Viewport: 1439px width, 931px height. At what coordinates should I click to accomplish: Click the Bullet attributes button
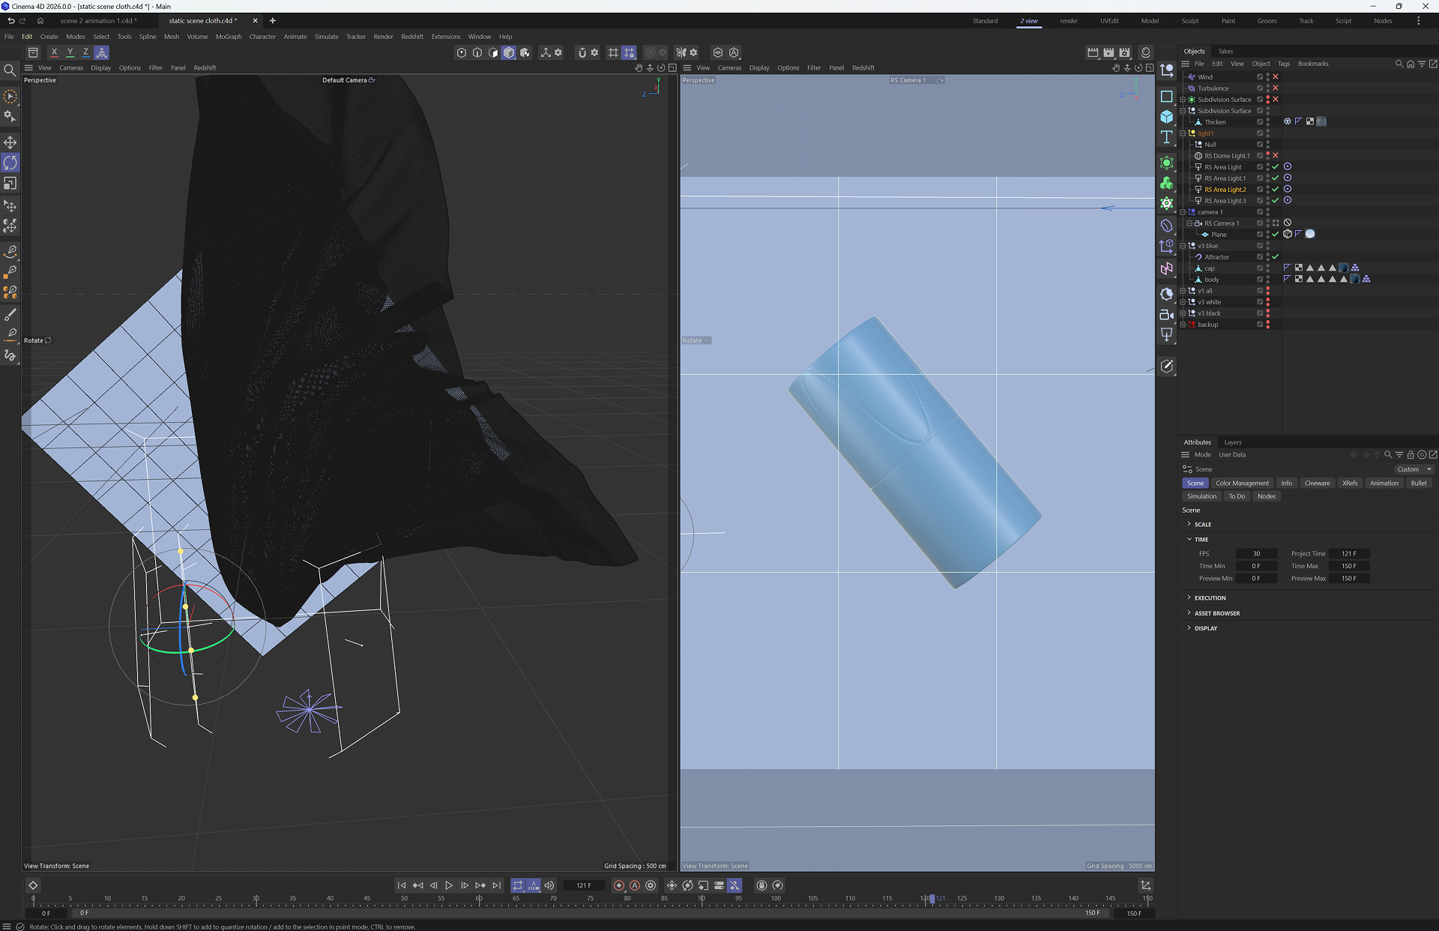click(1418, 483)
